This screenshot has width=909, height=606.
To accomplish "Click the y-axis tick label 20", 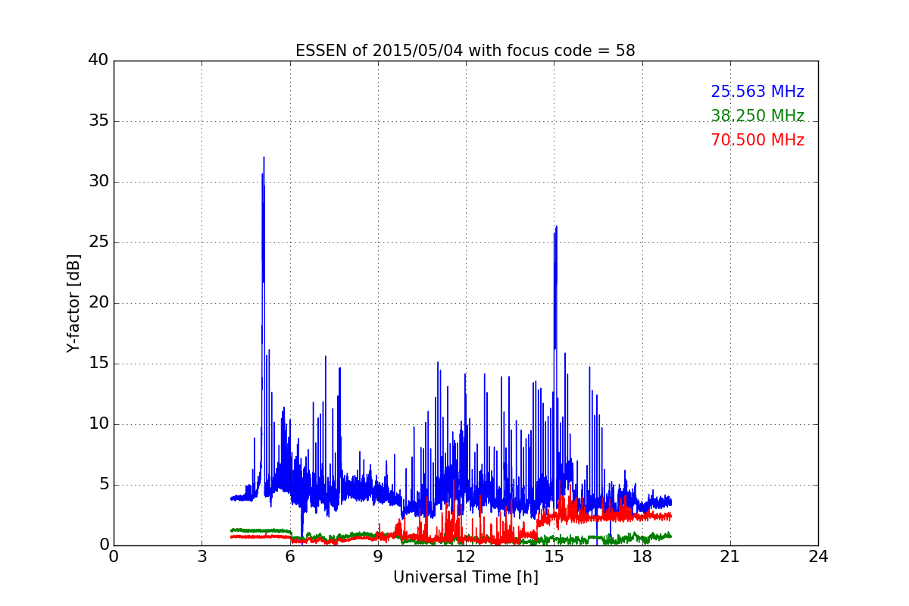I will (98, 303).
